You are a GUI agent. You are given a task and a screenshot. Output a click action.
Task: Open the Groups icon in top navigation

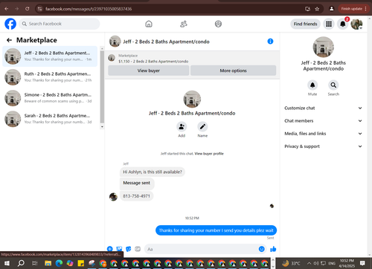tap(218, 24)
